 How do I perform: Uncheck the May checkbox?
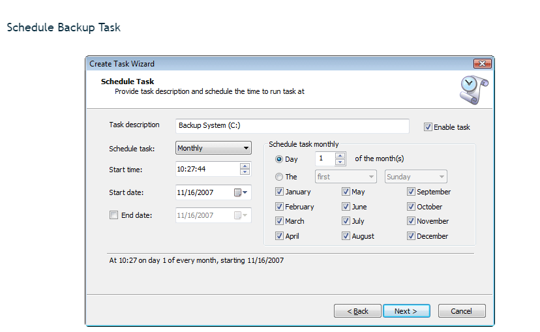click(346, 192)
